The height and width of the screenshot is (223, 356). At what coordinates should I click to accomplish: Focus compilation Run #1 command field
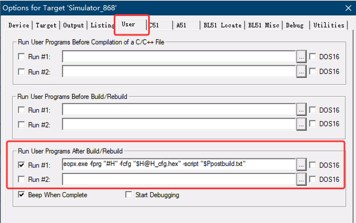(179, 57)
